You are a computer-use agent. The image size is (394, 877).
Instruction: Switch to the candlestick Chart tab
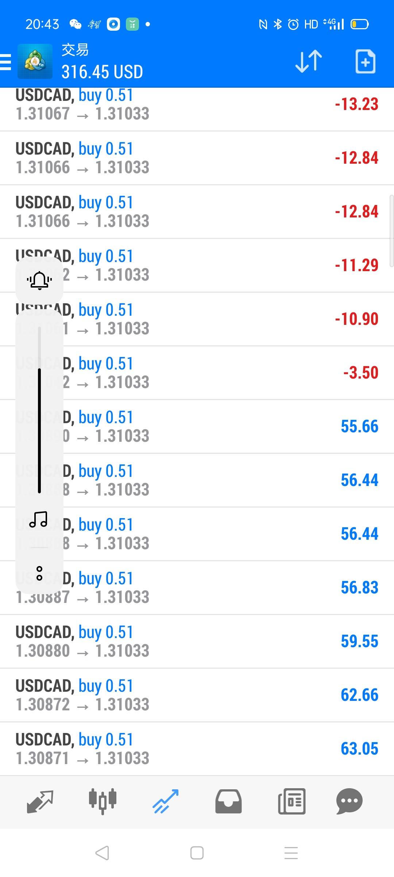point(103,801)
